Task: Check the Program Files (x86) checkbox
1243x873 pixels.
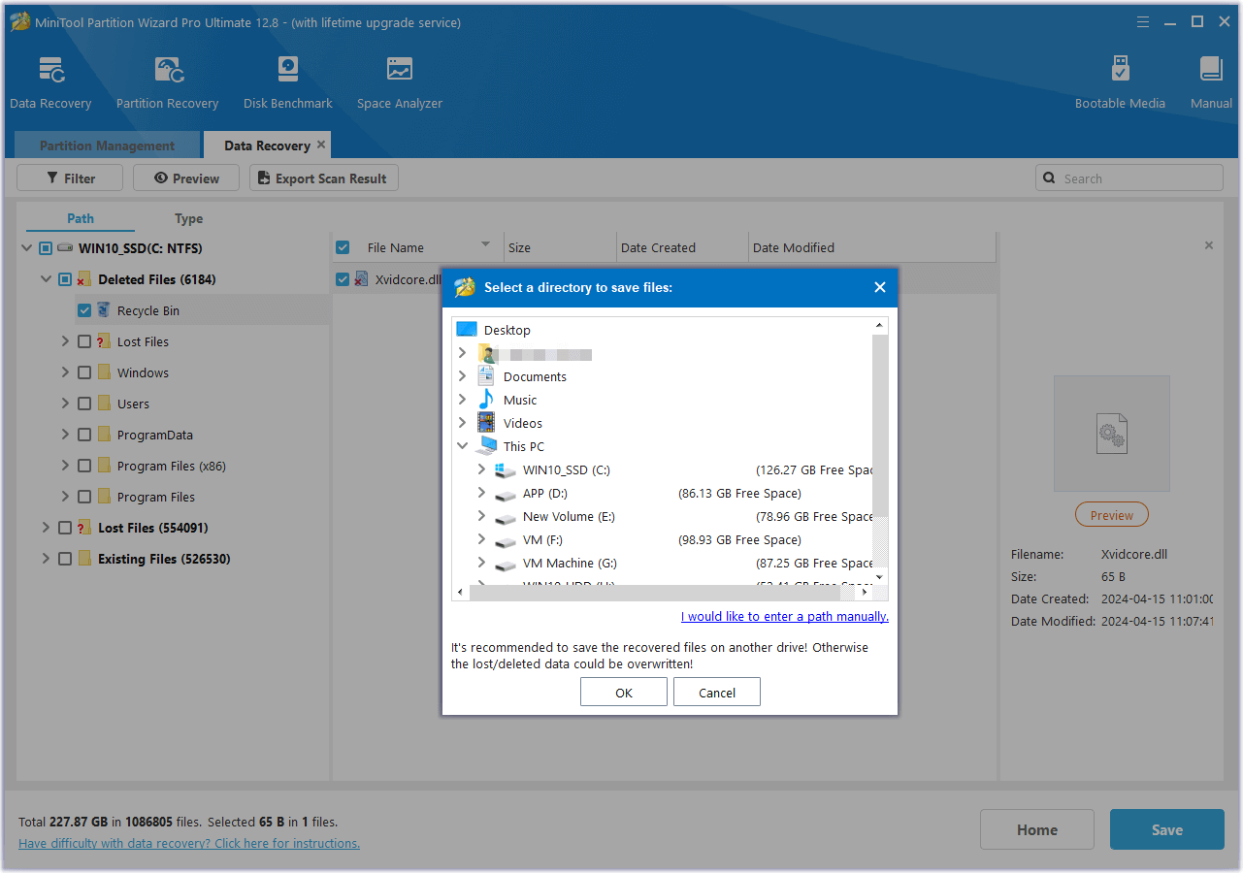Action: pos(84,466)
